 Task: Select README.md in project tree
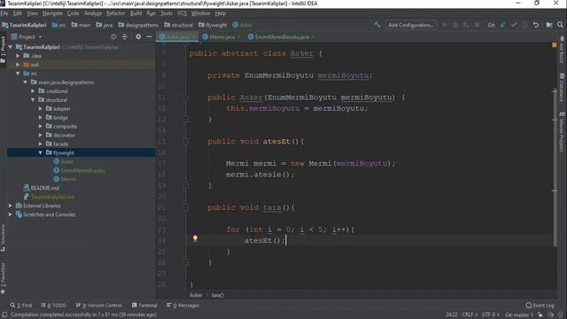[x=44, y=188]
